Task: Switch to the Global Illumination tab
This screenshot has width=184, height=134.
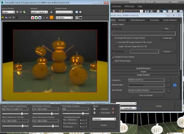Action: pos(137,20)
